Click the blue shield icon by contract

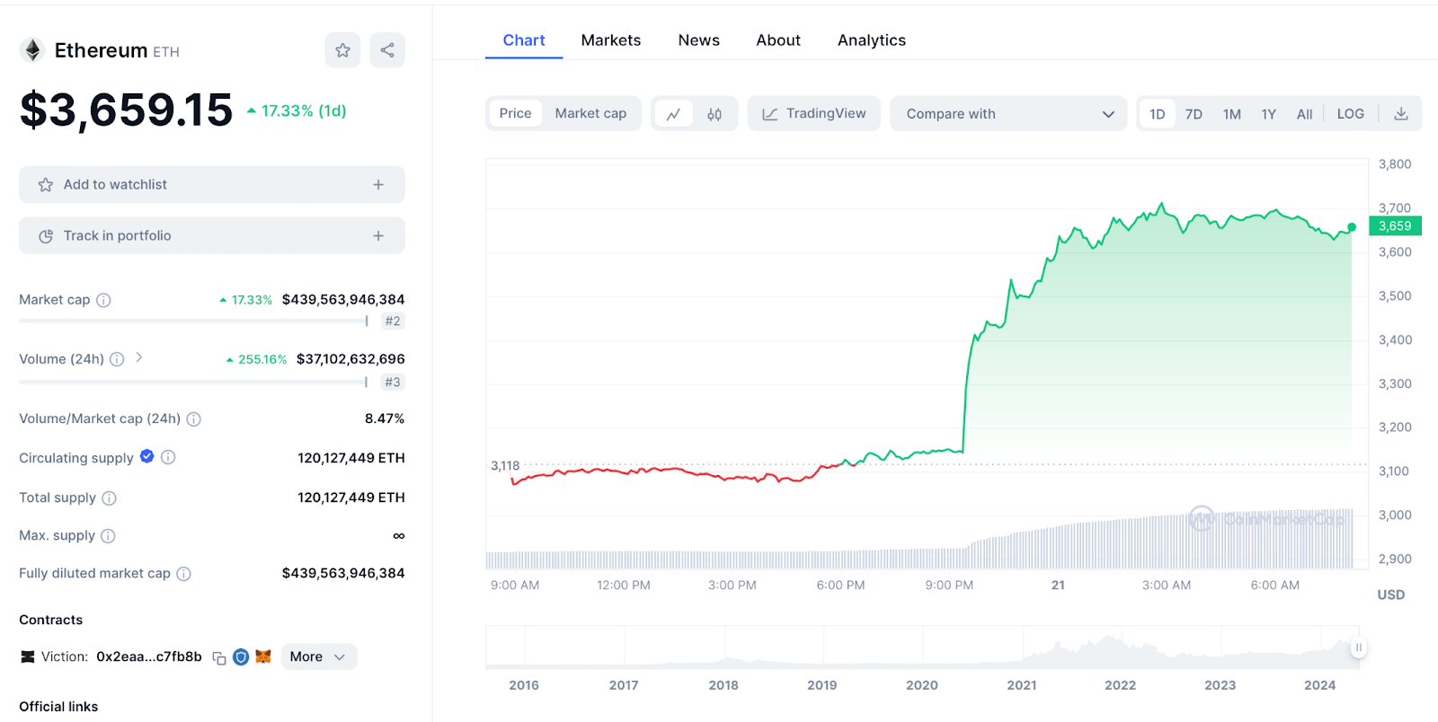241,657
